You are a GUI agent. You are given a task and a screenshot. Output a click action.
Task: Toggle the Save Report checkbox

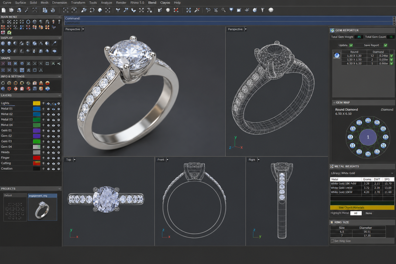[385, 45]
